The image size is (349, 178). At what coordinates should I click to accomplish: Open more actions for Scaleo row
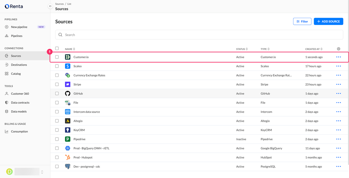click(x=339, y=66)
